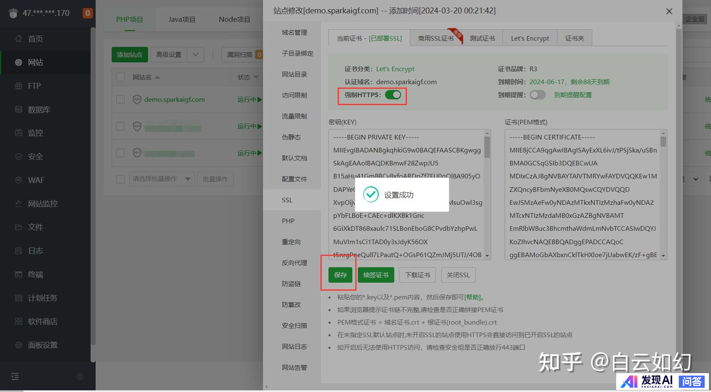This screenshot has width=711, height=392.
Task: Switch to the Let's Encrypt tab
Action: pyautogui.click(x=529, y=39)
